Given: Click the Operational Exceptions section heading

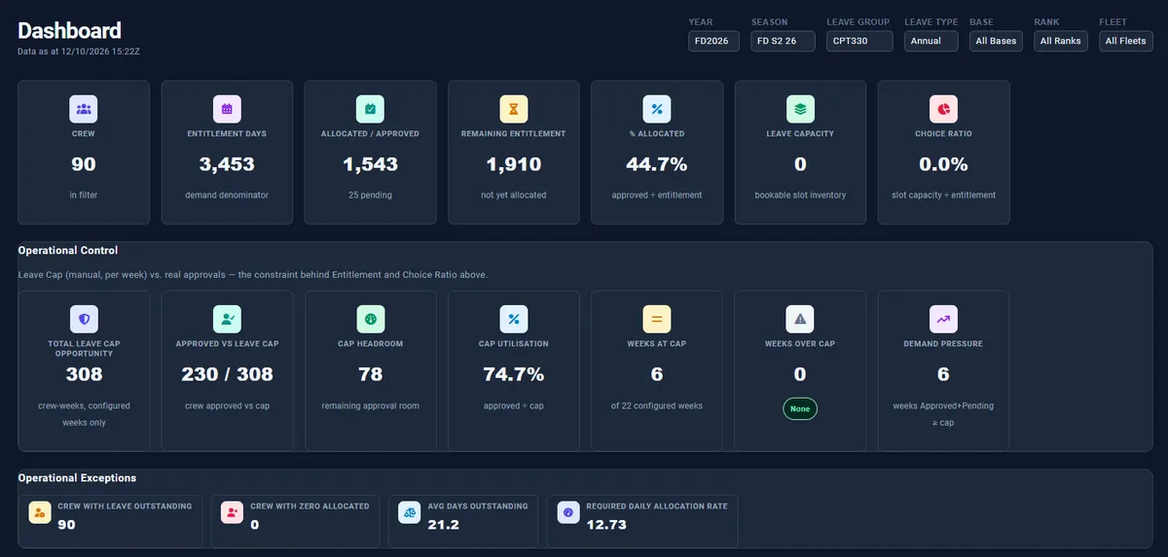Looking at the screenshot, I should pos(77,478).
